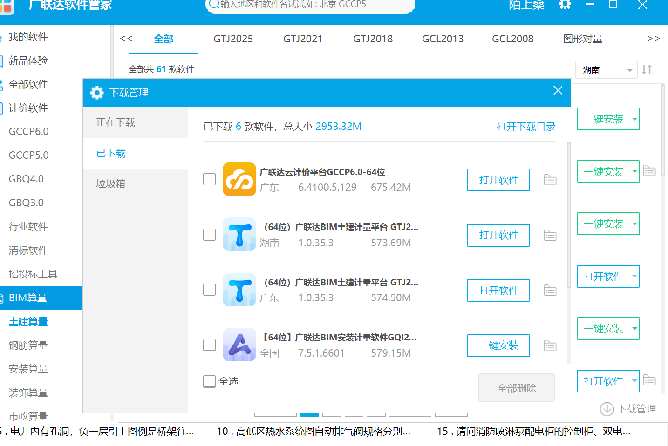Screen dimensions: 668x446
Task: Expand arrow on fifth 一键安装 button
Action: click(634, 328)
